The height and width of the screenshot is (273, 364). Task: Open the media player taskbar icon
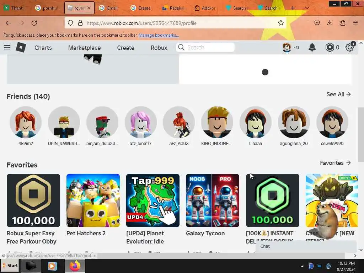click(x=53, y=266)
